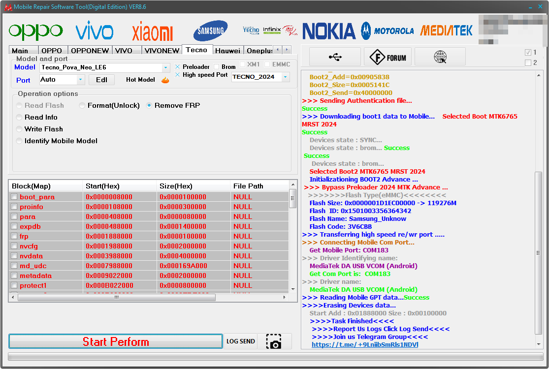Viewport: 549px width, 369px height.
Task: Click the log panel vertical scrollbar thumb
Action: 538,253
